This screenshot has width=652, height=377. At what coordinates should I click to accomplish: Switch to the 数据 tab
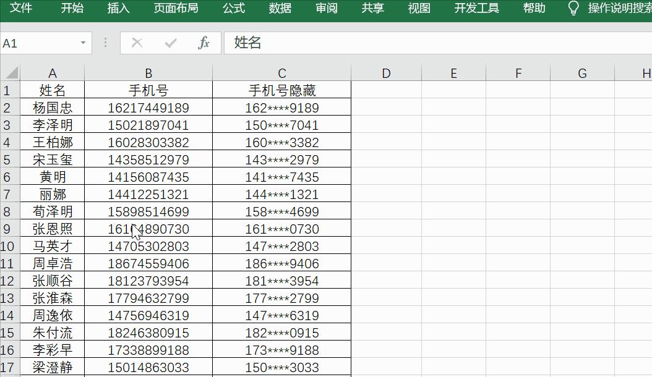click(x=280, y=9)
